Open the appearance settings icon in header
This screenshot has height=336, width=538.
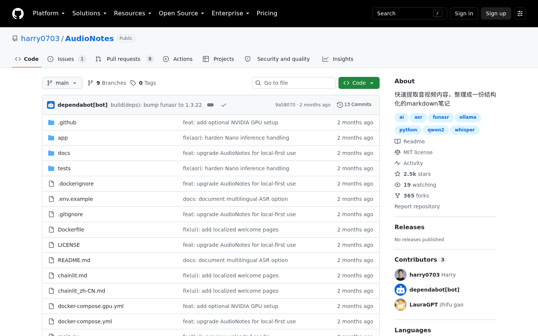tap(520, 13)
